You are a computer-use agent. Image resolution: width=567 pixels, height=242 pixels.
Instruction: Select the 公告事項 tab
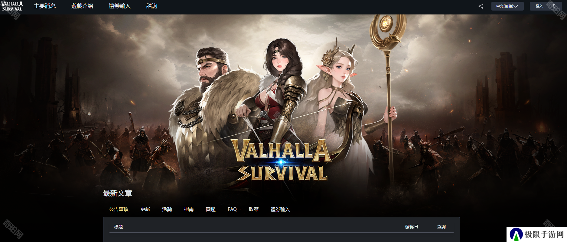click(x=119, y=209)
